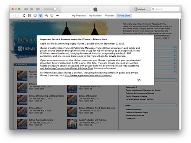
Task: Open the Movies library icon
Action: [29, 16]
